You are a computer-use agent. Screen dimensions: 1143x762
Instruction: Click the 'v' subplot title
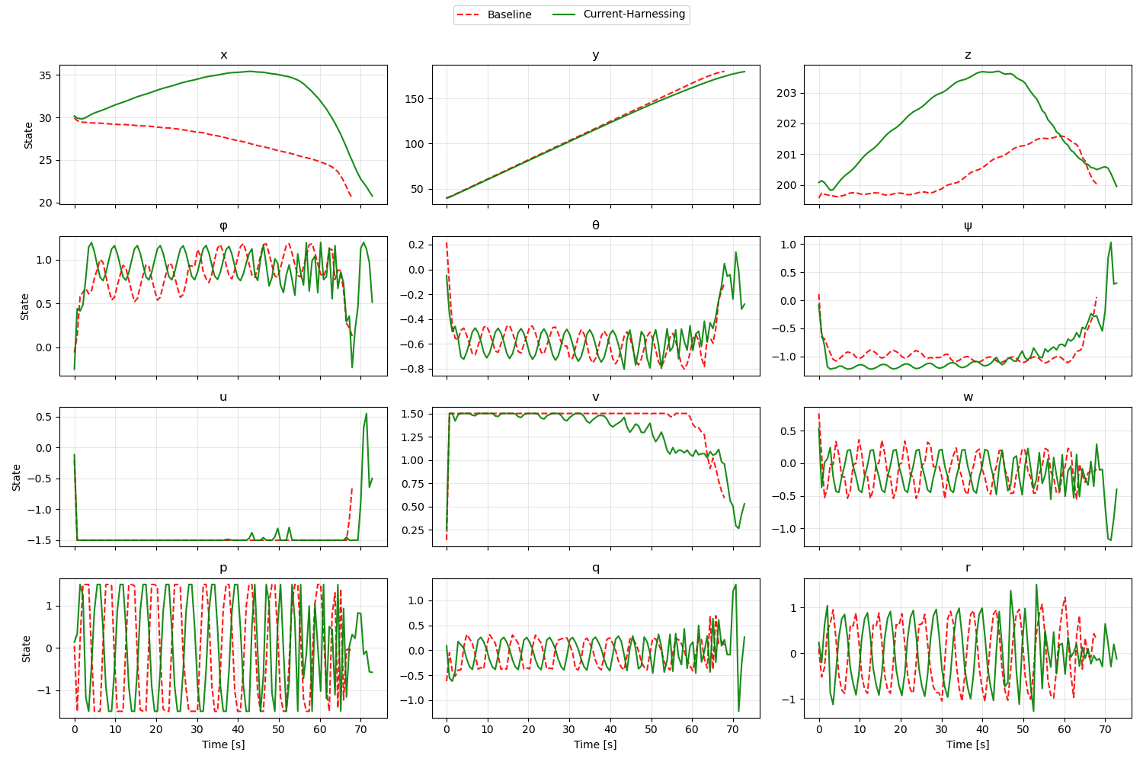tap(595, 397)
